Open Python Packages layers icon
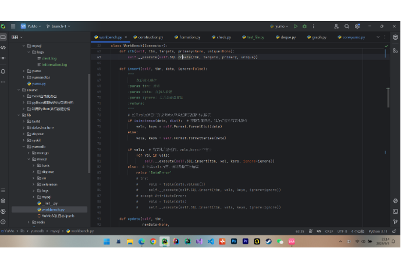Screen dimensions: 419x262 (x=3, y=201)
